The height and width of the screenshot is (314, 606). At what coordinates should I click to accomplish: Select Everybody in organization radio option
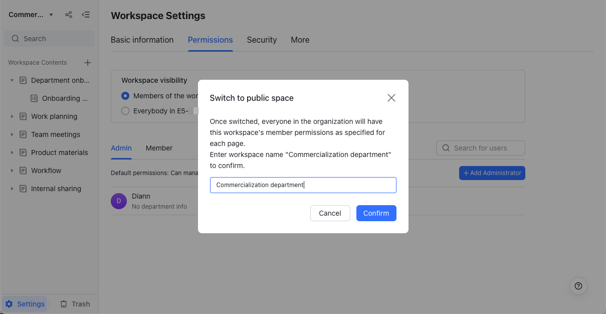point(125,111)
